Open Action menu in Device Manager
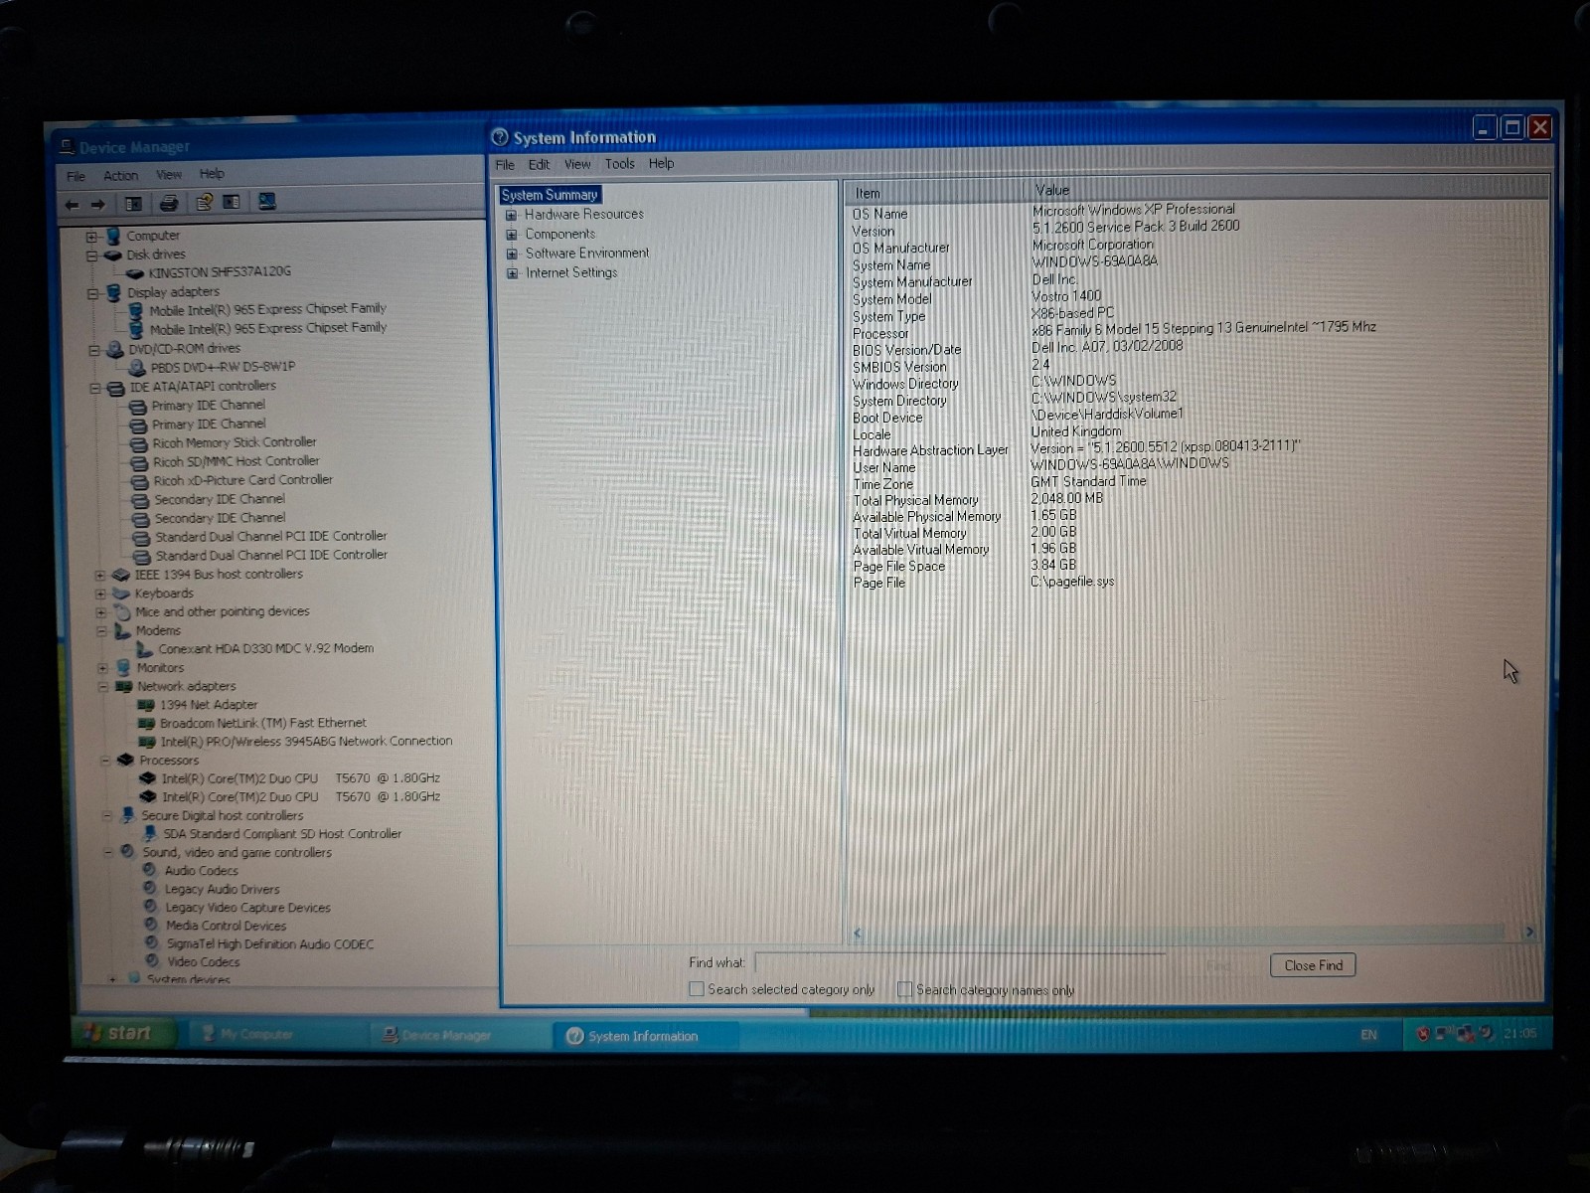The width and height of the screenshot is (1590, 1193). (x=120, y=176)
